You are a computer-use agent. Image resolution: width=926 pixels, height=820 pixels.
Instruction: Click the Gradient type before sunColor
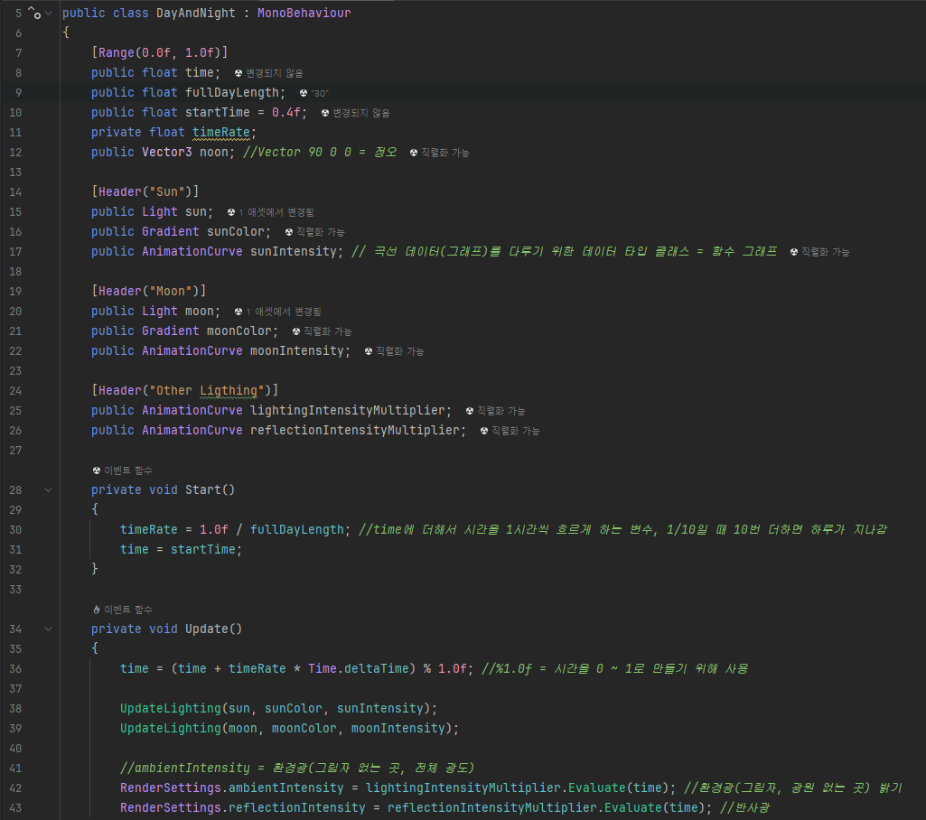click(171, 231)
